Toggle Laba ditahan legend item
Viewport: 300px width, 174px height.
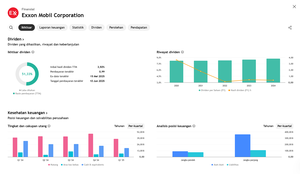point(27,90)
